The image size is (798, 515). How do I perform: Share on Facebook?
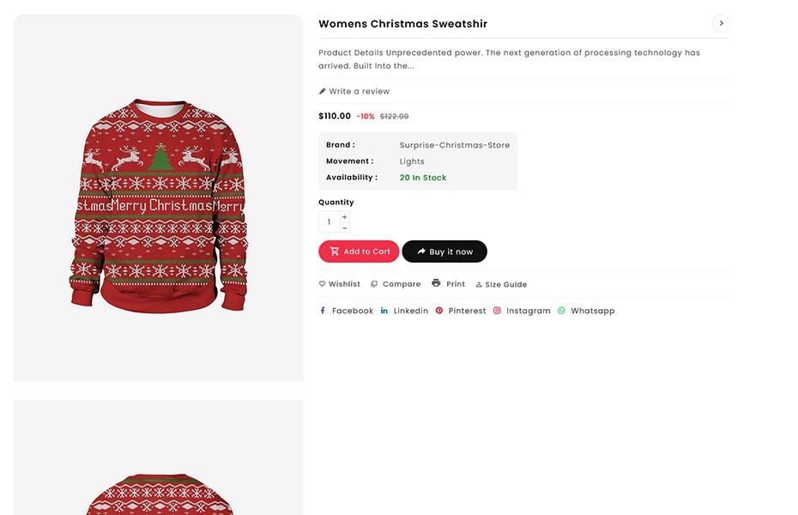346,311
